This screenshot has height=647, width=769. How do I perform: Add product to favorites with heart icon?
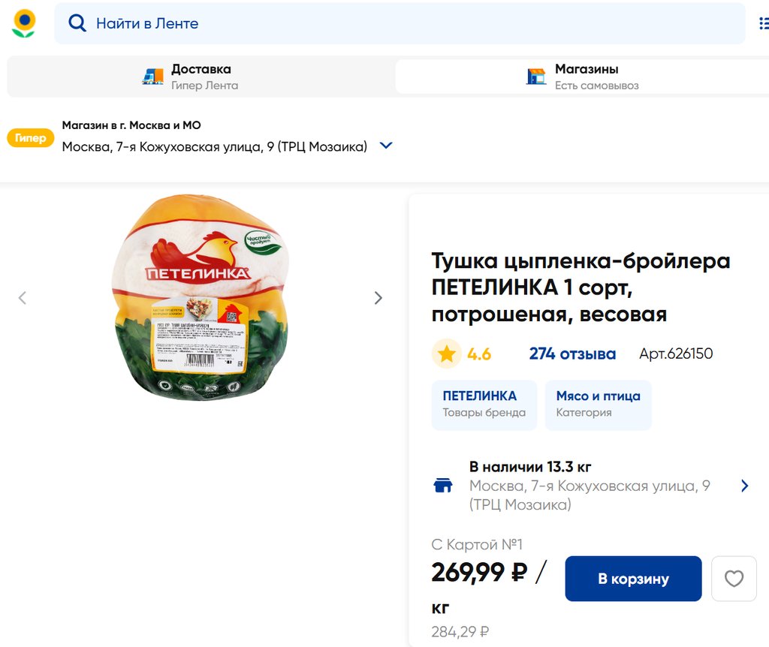pos(734,579)
